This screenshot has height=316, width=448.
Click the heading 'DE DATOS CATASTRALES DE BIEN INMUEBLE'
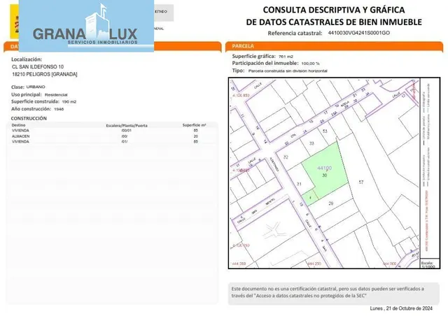(334, 22)
